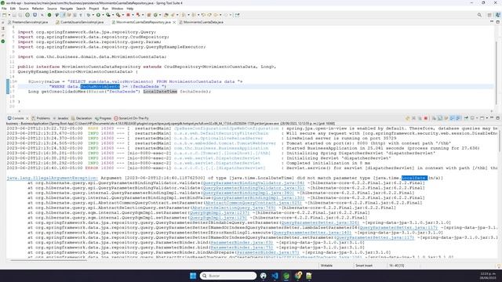Screen dimensions: 502x282
Task: Click the External Tools toolbar icon
Action: click(118, 15)
